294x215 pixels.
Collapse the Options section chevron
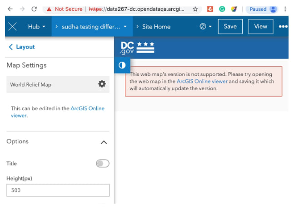pyautogui.click(x=104, y=142)
